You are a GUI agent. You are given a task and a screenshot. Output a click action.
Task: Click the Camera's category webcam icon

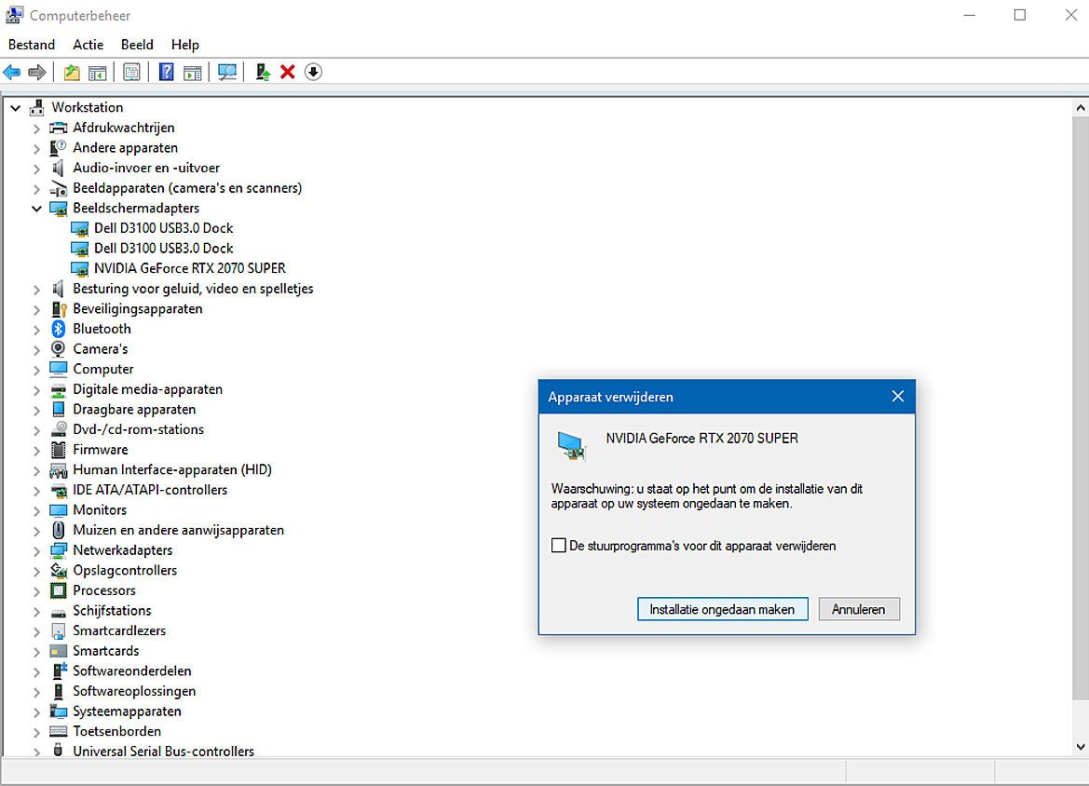tap(59, 348)
